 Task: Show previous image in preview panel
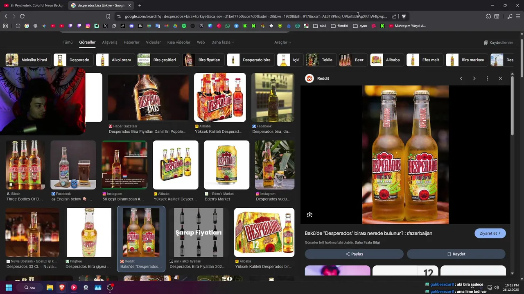(461, 78)
